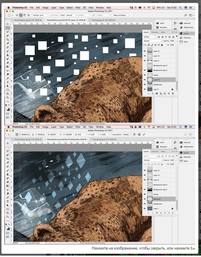Select Type tool in upper window
Viewport: 201px width, 257px height.
[x=8, y=82]
